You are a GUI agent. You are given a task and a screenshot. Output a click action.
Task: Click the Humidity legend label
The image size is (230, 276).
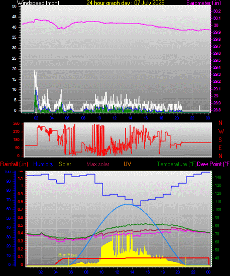[43, 164]
